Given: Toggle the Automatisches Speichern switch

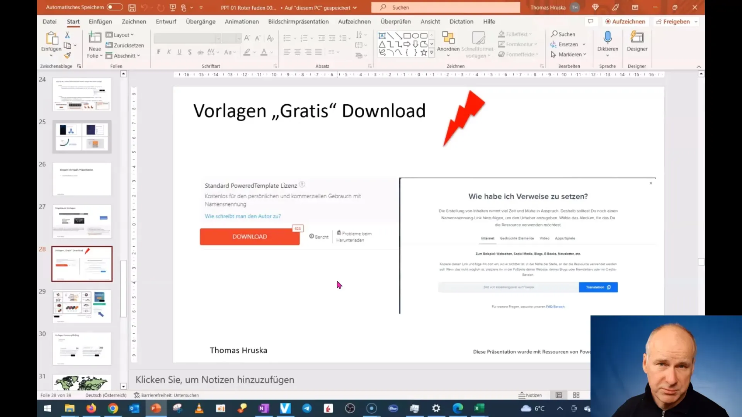Looking at the screenshot, I should 115,7.
